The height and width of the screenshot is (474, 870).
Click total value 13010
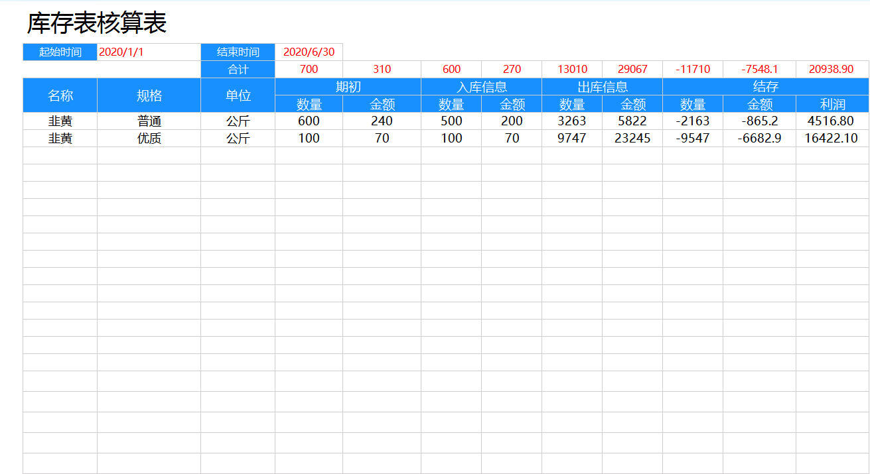(572, 69)
